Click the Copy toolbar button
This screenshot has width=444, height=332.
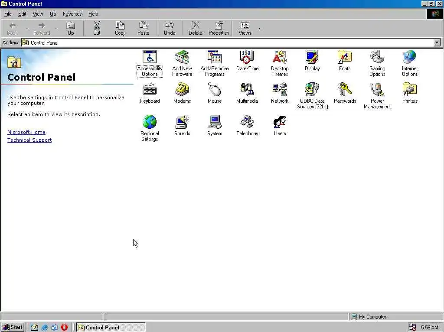pyautogui.click(x=120, y=29)
